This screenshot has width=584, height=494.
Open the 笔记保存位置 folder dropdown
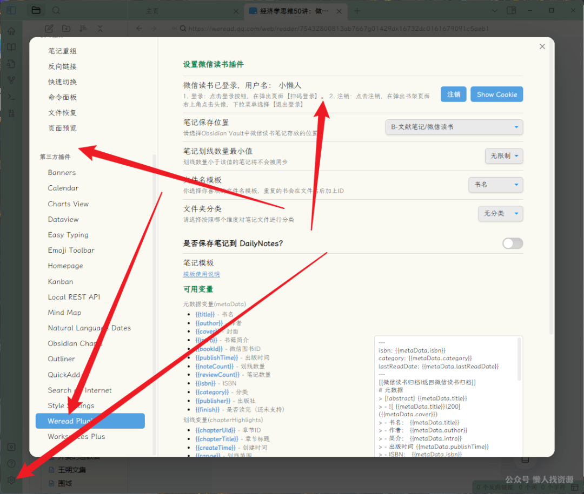click(x=454, y=127)
